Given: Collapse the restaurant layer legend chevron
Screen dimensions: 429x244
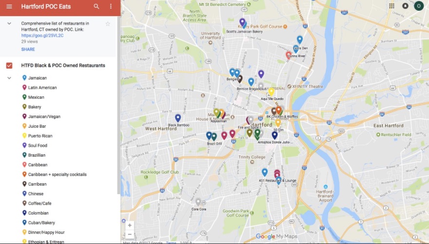Looking at the screenshot, I should point(9,78).
